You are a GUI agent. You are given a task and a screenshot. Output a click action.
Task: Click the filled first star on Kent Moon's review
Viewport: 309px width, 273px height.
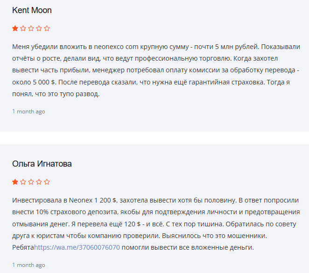click(15, 28)
